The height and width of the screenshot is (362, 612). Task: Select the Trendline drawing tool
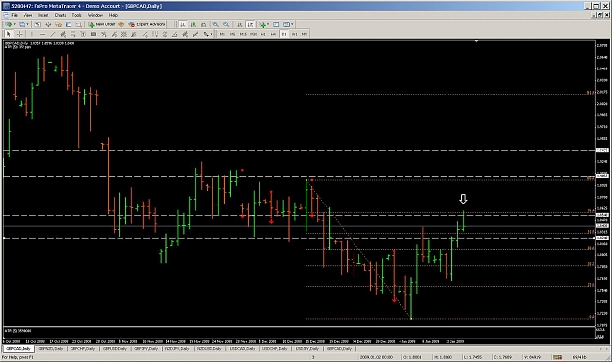click(x=52, y=34)
